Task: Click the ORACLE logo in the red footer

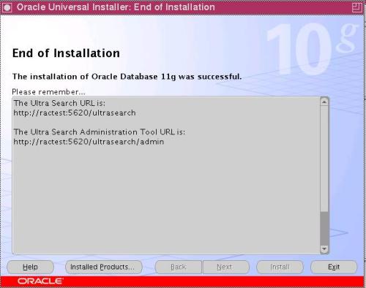Action: pos(40,281)
